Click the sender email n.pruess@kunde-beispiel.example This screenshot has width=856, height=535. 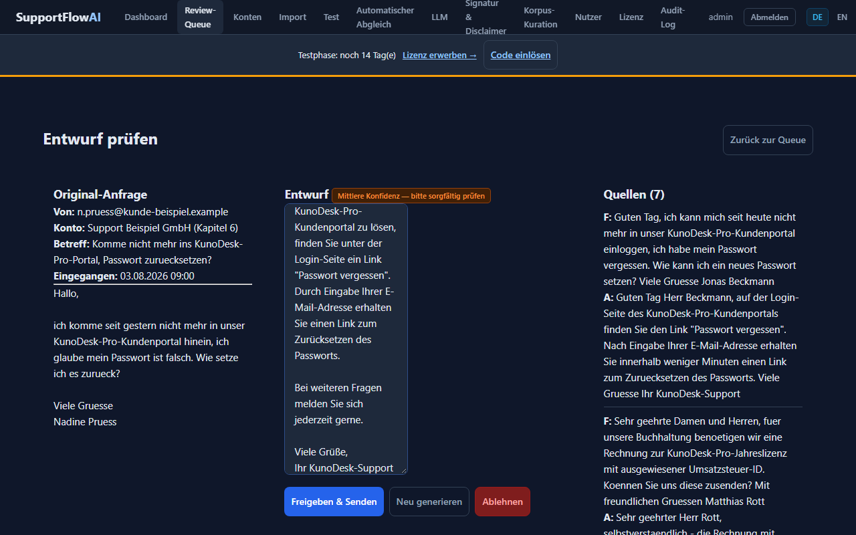(152, 212)
